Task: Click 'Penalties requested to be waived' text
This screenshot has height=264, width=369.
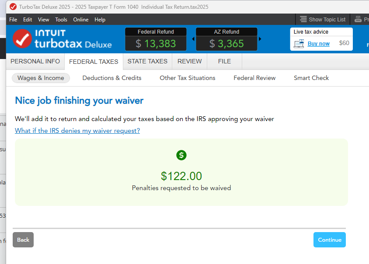Action: tap(181, 188)
